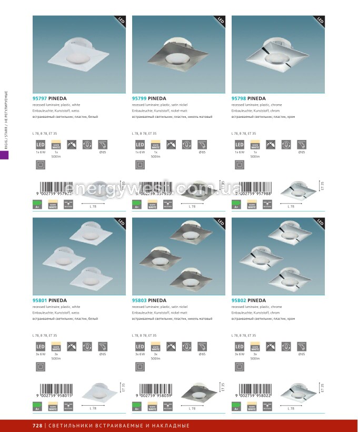Click the 95803 satin nickel set photo
Screen dimensions: 358x432
[x=178, y=256]
